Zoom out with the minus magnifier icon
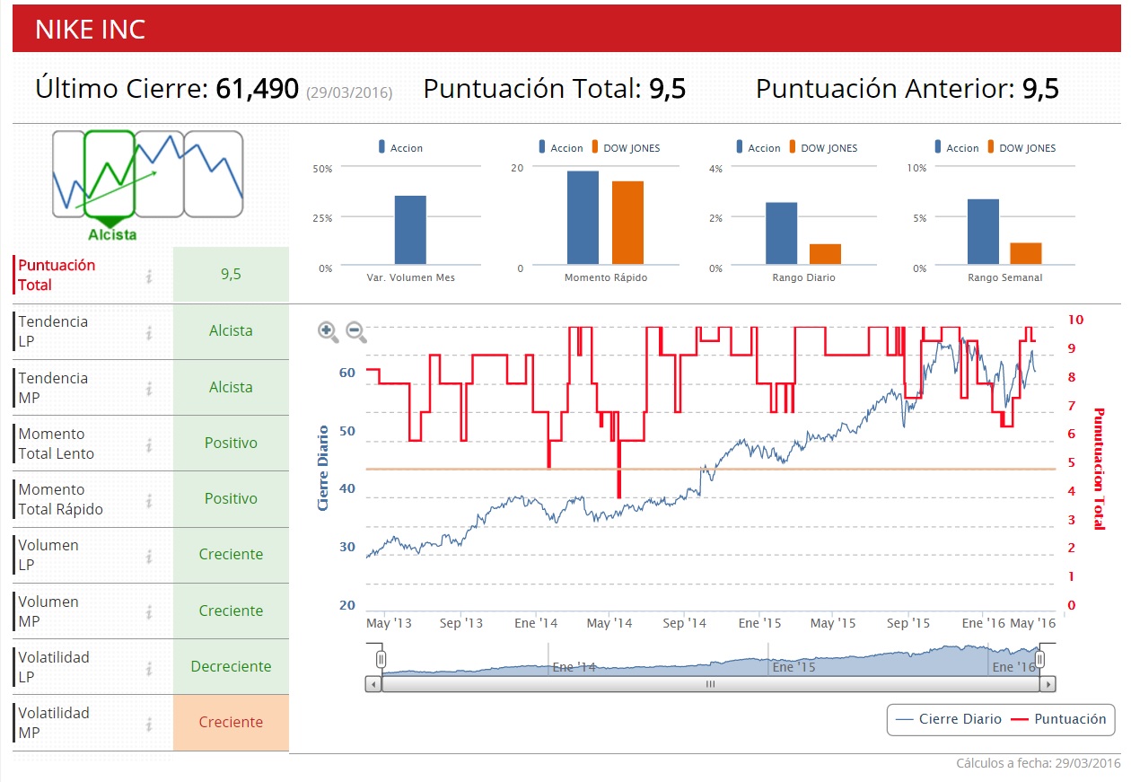 tap(356, 332)
